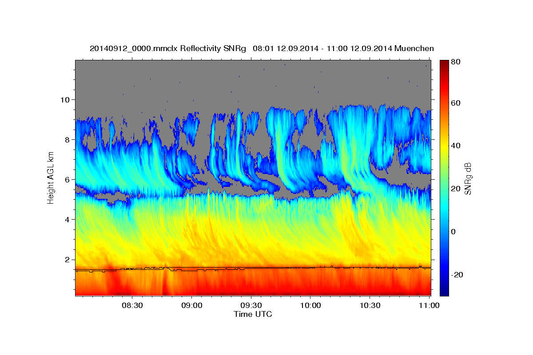Click the dark blue bottom of the colorbar
533x355 pixels.
pyautogui.click(x=444, y=291)
